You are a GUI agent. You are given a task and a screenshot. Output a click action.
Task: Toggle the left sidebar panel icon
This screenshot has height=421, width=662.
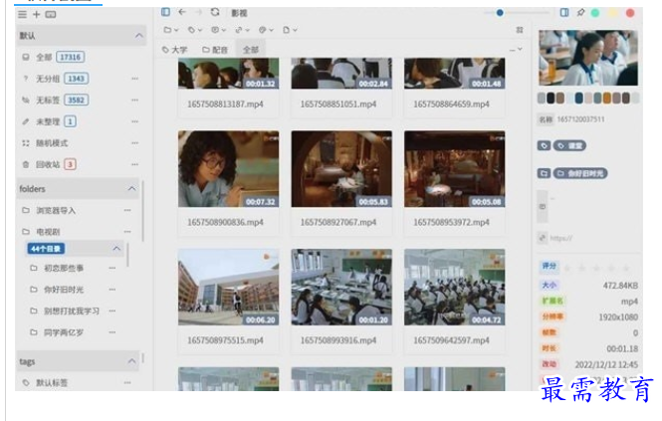pyautogui.click(x=165, y=12)
